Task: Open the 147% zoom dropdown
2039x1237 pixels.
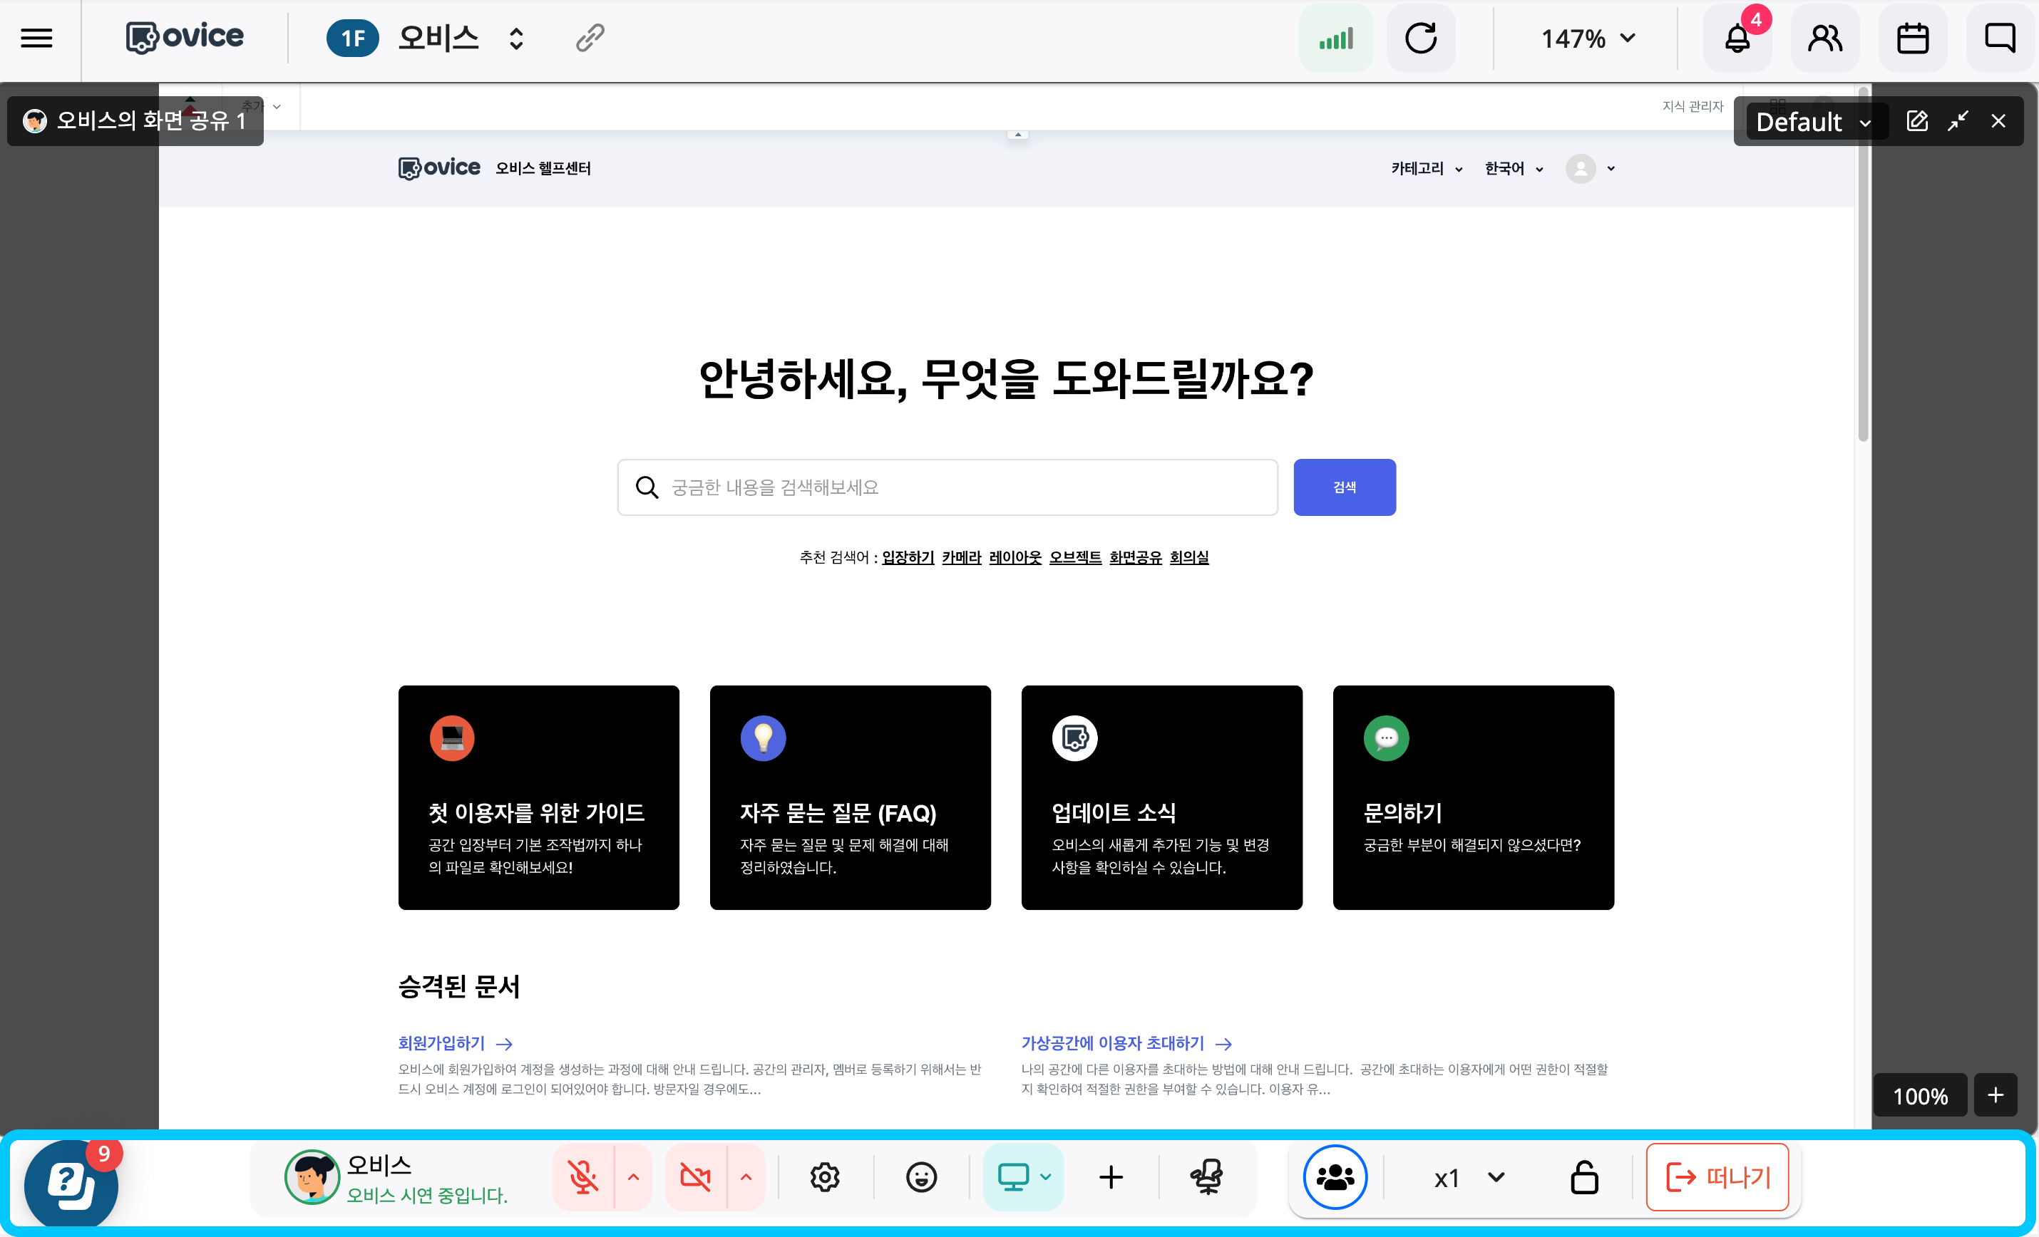Action: (x=1588, y=38)
